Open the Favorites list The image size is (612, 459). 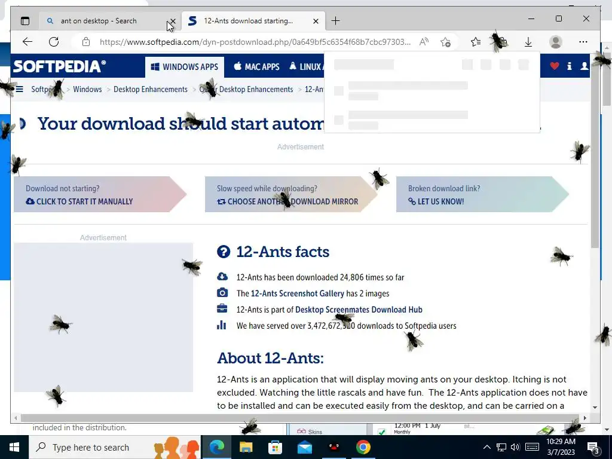475,42
